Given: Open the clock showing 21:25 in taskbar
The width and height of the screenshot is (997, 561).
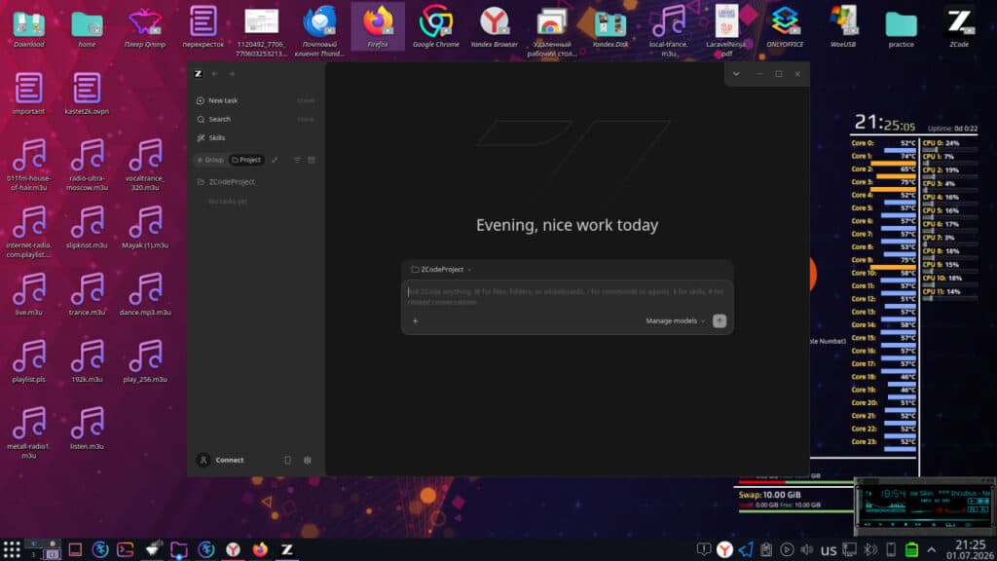Looking at the screenshot, I should (x=971, y=549).
